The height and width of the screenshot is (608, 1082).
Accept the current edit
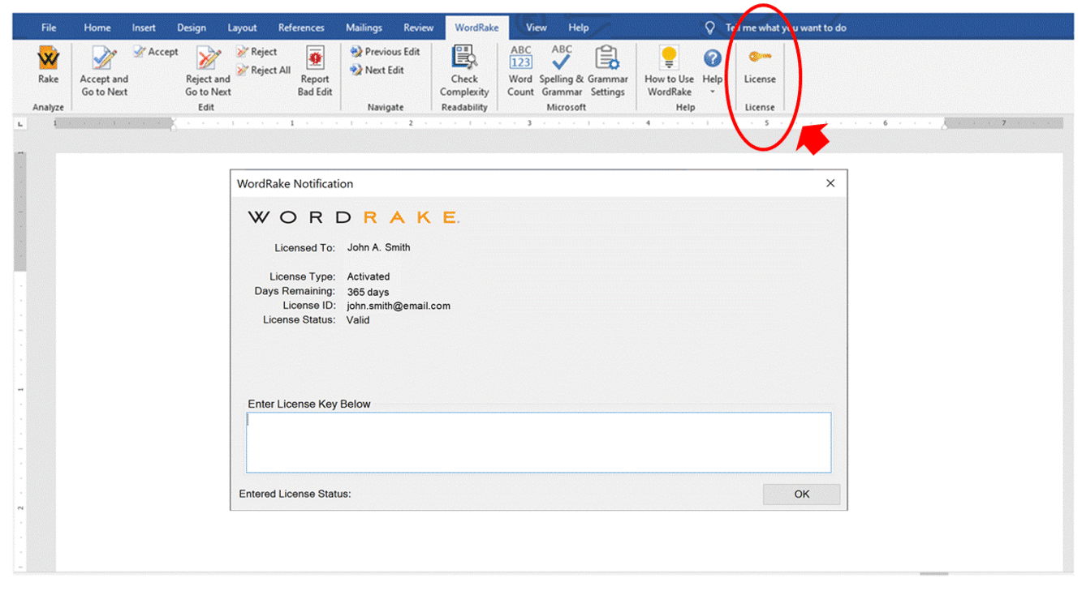click(156, 52)
